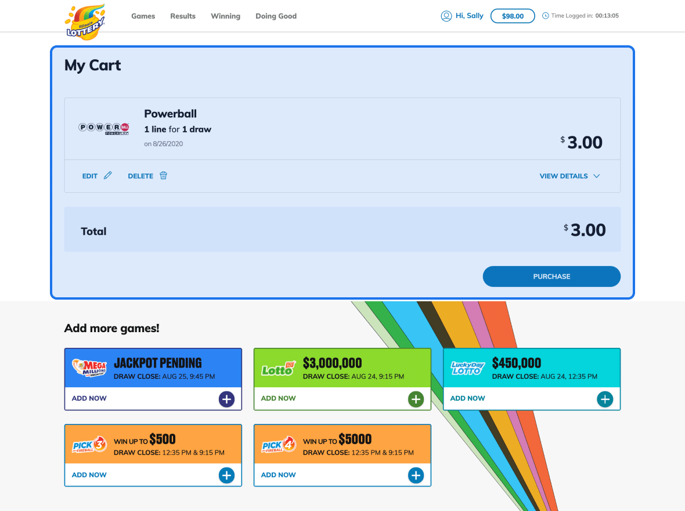Click the VIEW DETAILS chevron arrow

pyautogui.click(x=596, y=176)
